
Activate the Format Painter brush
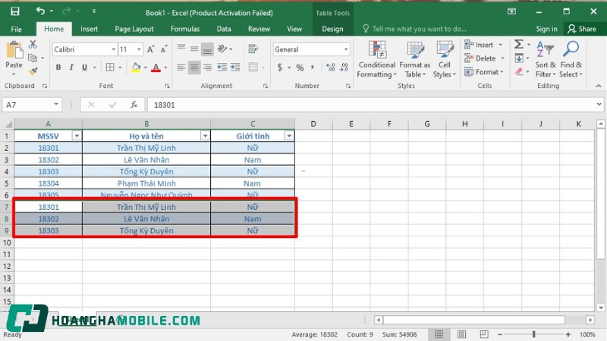[x=33, y=71]
